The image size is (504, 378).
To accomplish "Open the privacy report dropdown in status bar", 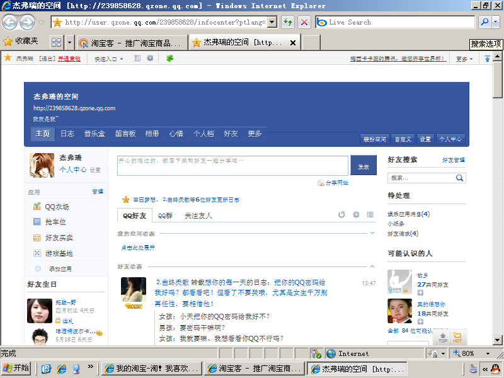I will pos(443,353).
